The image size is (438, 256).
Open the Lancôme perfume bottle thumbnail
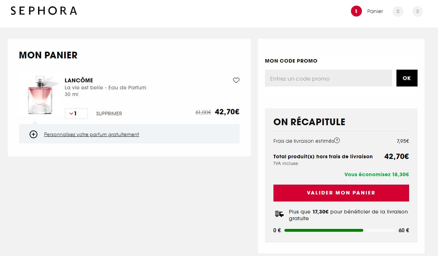pos(40,95)
